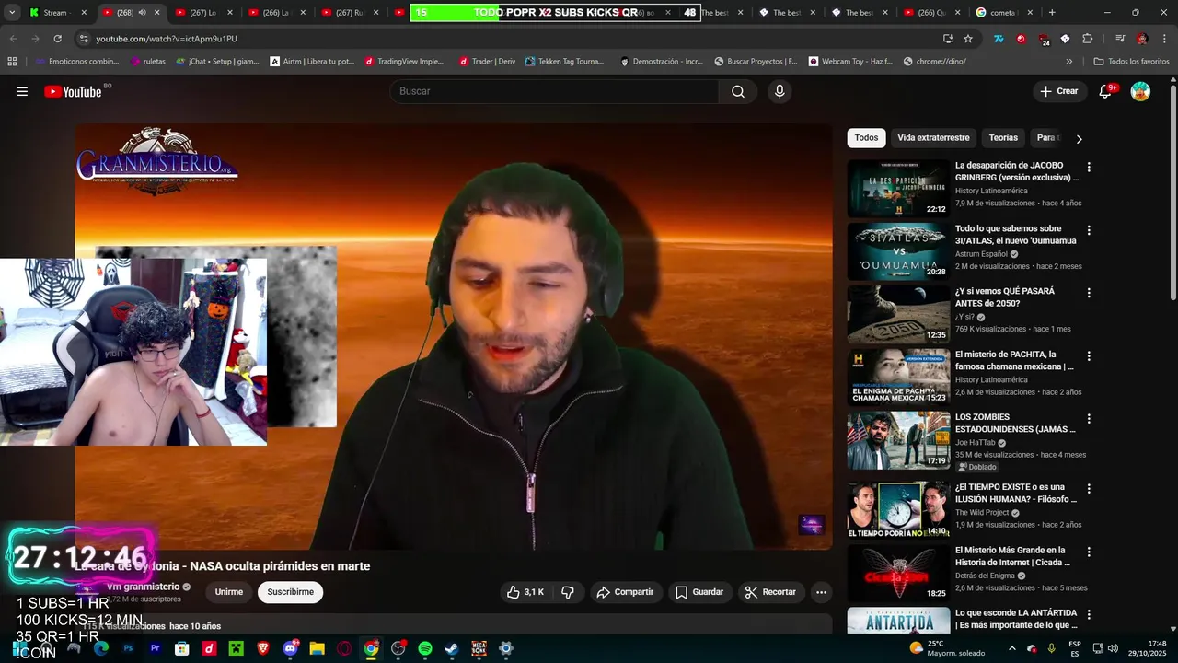This screenshot has width=1178, height=663.
Task: Launch Minecraft from taskbar
Action: [237, 648]
